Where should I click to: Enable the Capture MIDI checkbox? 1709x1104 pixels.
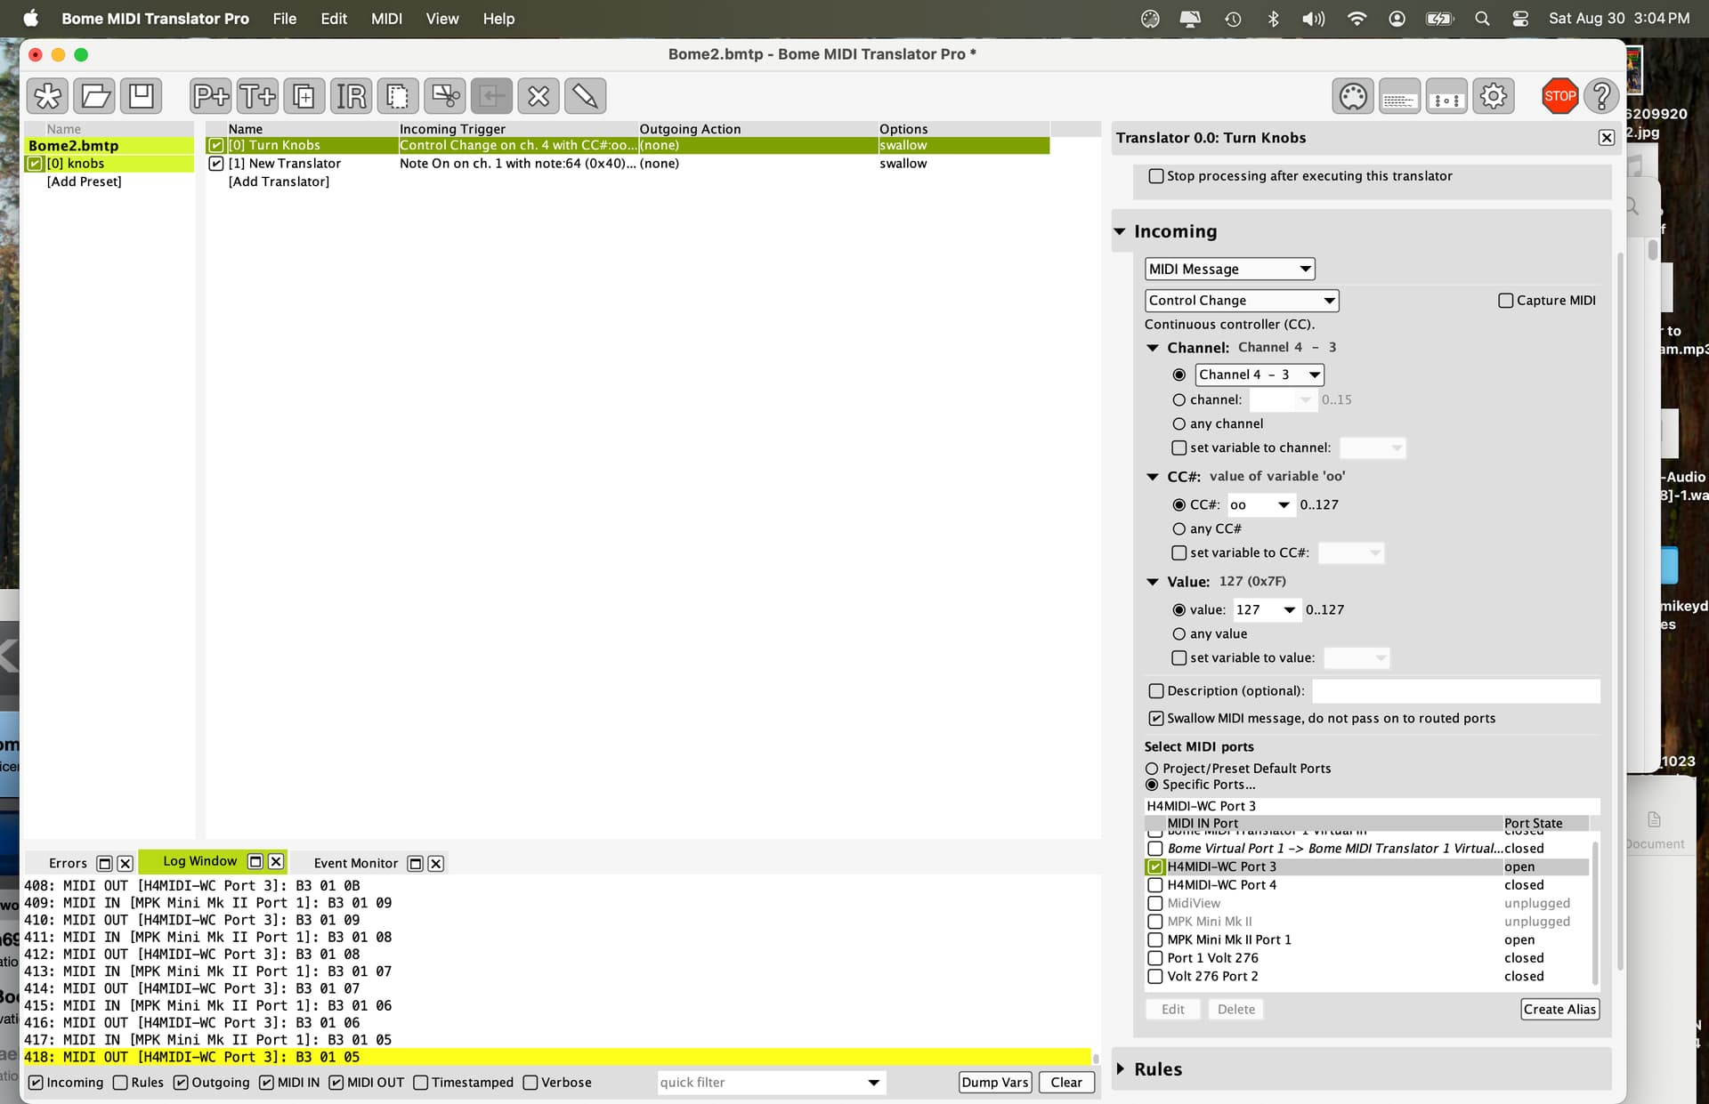1506,301
